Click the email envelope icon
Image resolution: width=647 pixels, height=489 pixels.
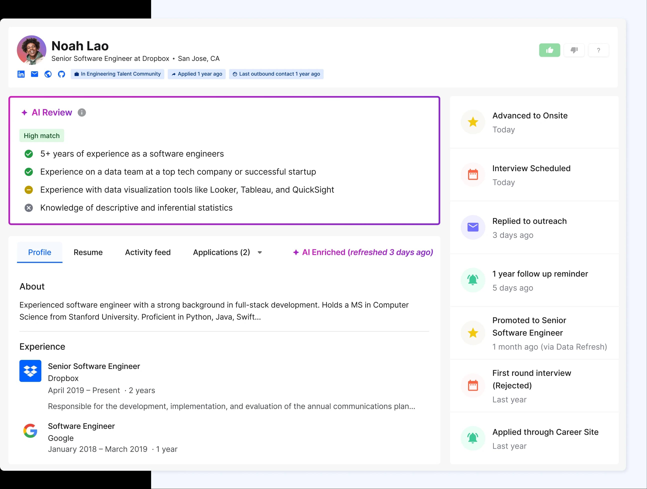34,74
